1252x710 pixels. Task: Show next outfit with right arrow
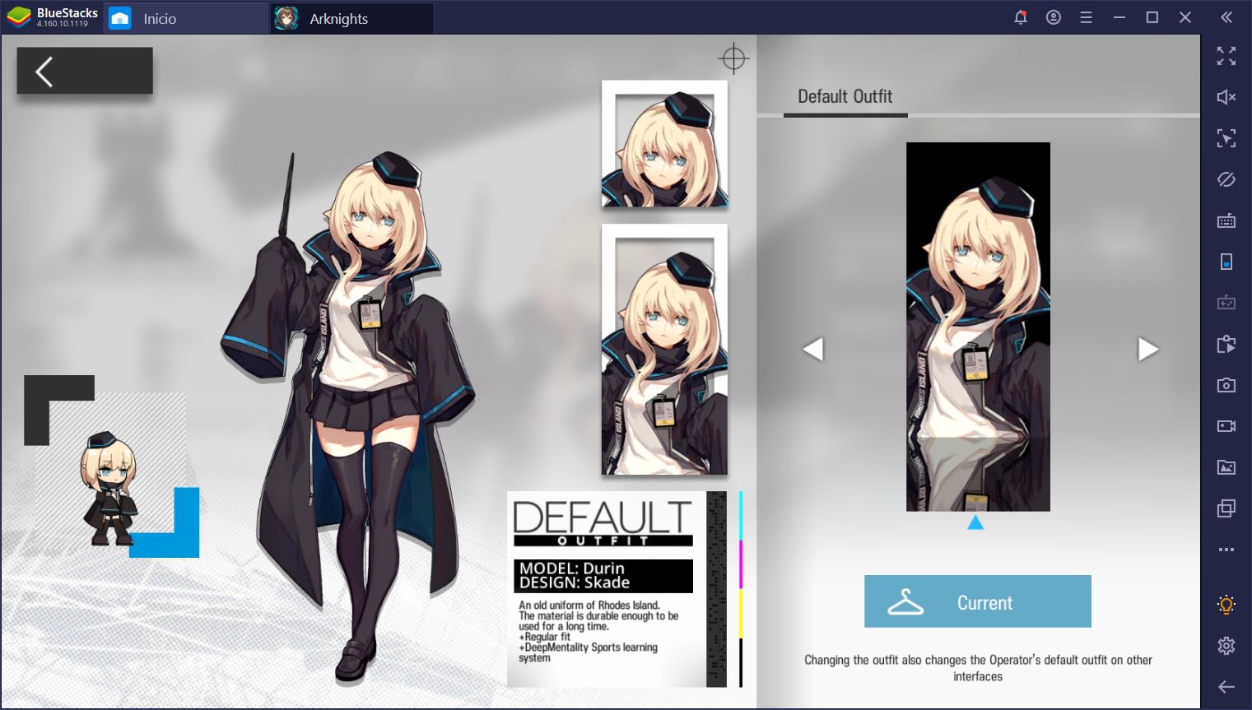[x=1148, y=349]
